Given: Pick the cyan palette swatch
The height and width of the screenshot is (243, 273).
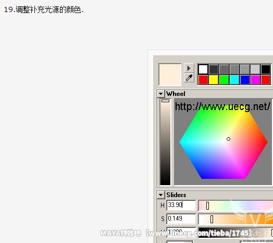Looking at the screenshot, I should pos(234,80).
